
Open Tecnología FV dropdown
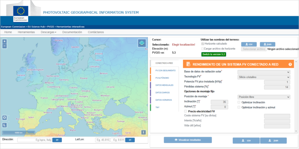point(264,77)
